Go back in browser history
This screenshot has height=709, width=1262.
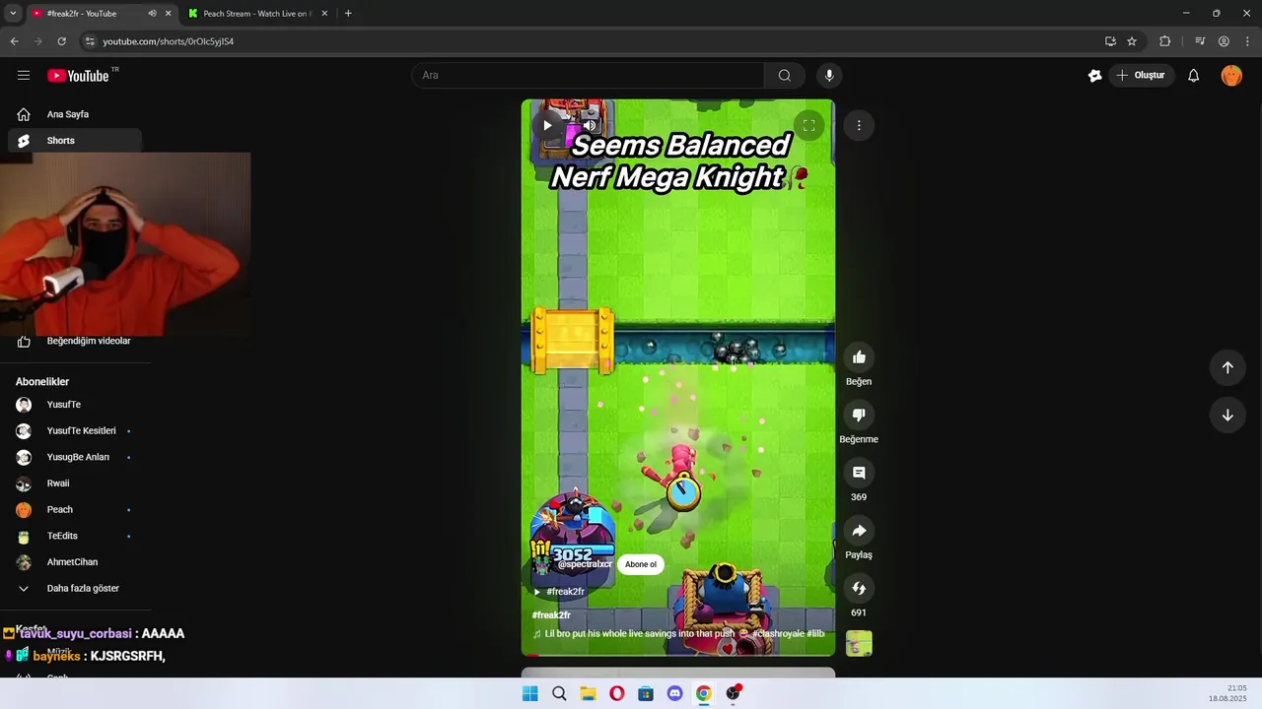(14, 41)
